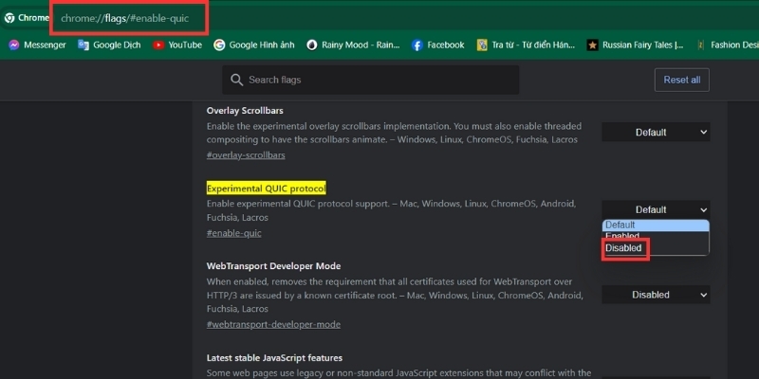
Task: Click the WebTransport Developer Mode heading
Action: tap(273, 266)
